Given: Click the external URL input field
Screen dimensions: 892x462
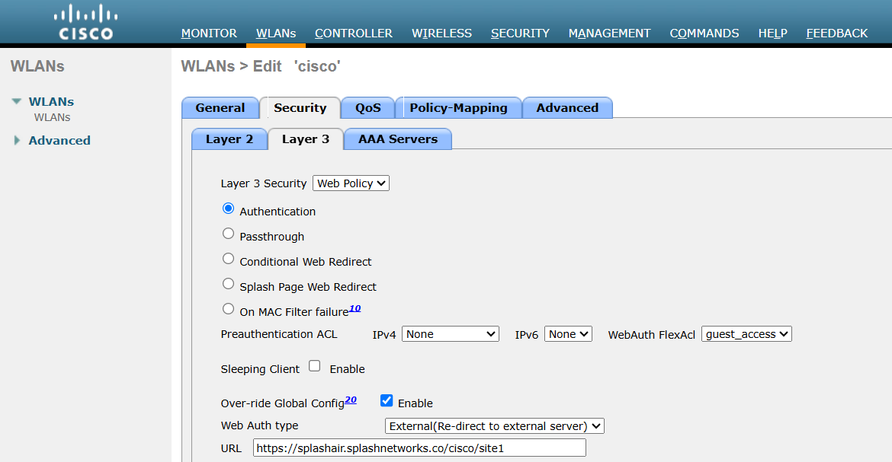Looking at the screenshot, I should [420, 448].
